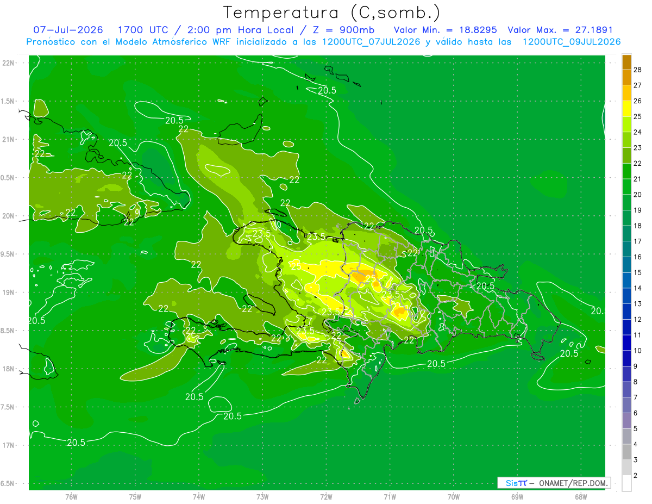Pick the olive-green swatch between 22 and 23
Viewport: 652px width, 504px height.
[x=626, y=155]
